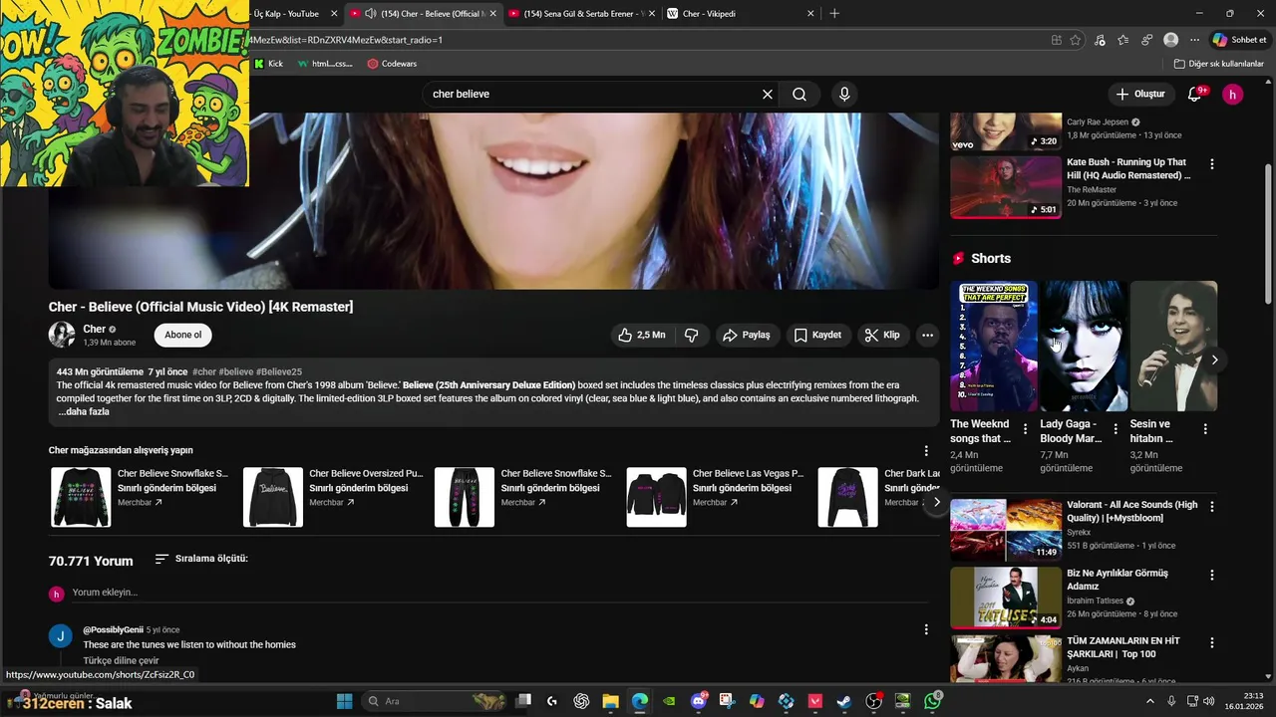
Task: Open File Explorer from the taskbar
Action: coord(610,701)
